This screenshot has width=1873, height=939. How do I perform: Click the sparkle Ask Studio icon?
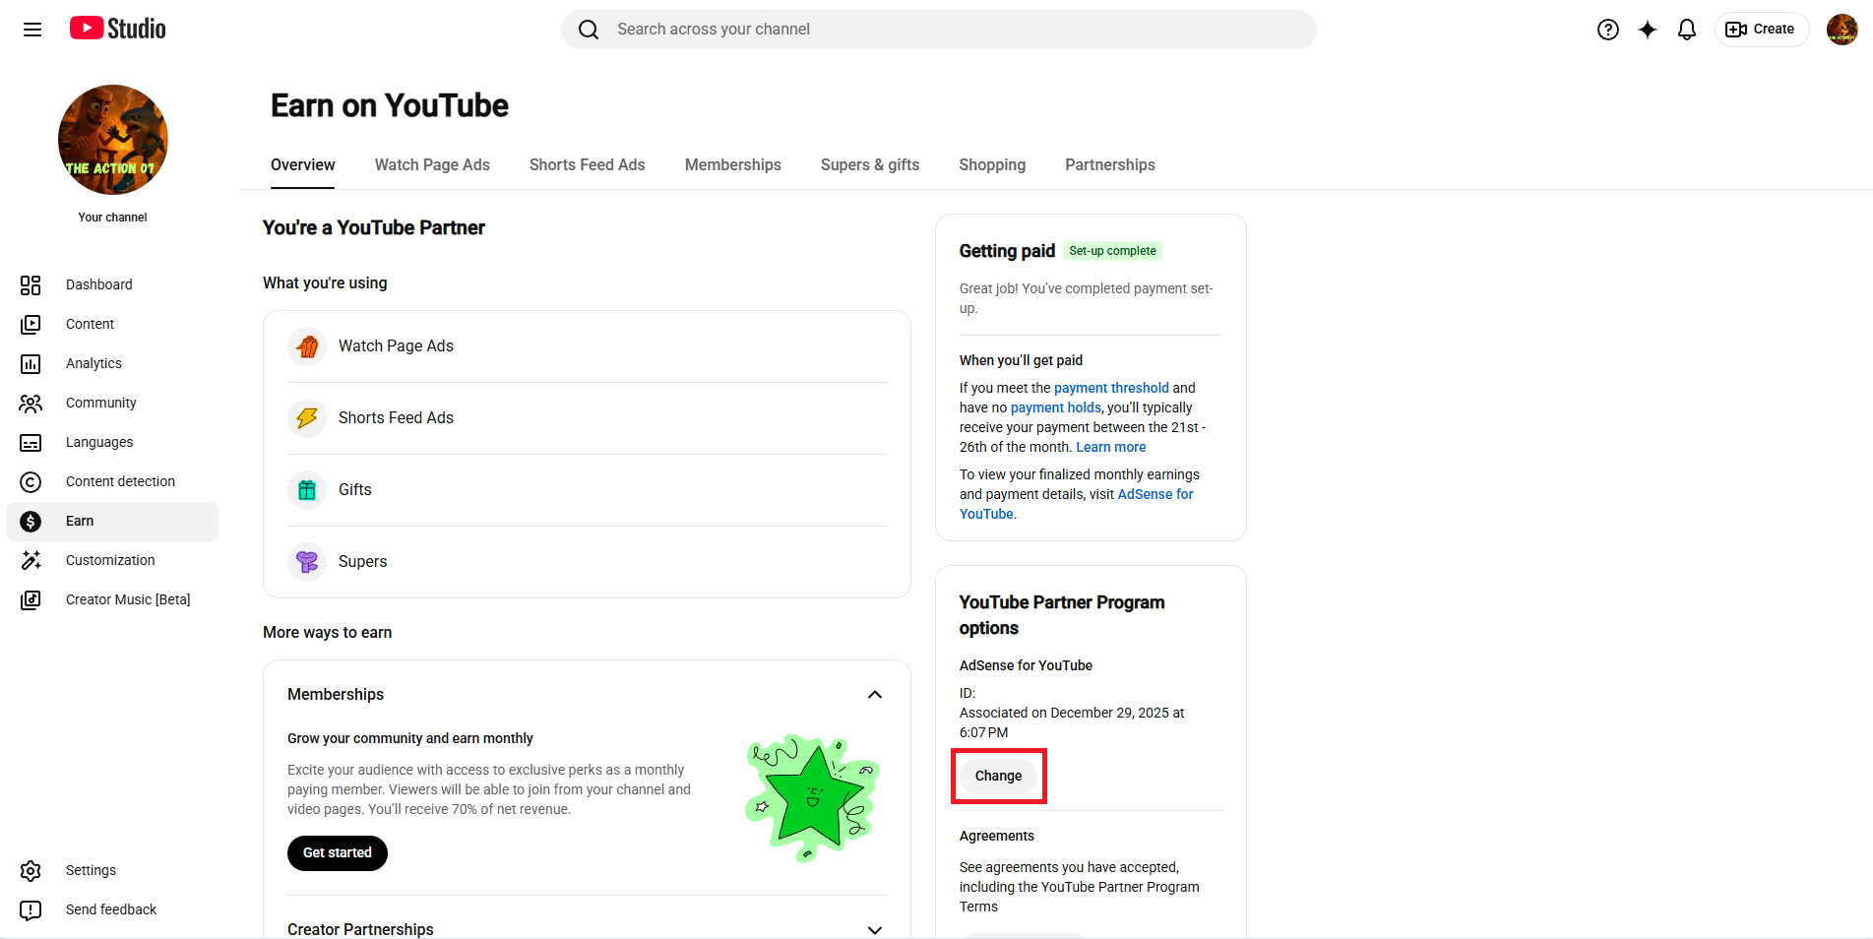click(1648, 30)
